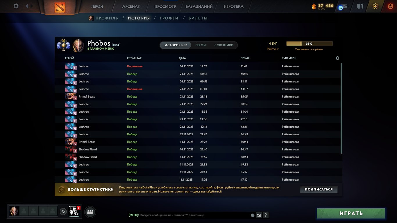Click the Подписаться Dota Plus button

(x=319, y=189)
